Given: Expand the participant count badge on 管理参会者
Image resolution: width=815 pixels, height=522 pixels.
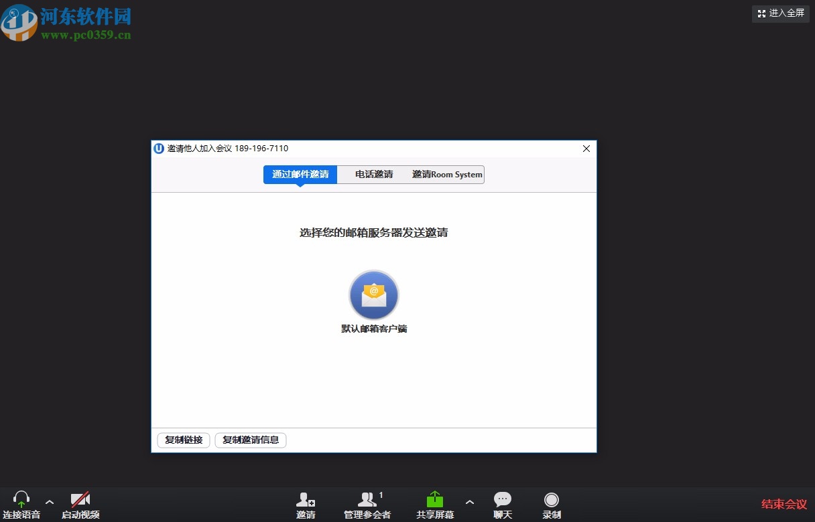Looking at the screenshot, I should [x=381, y=494].
